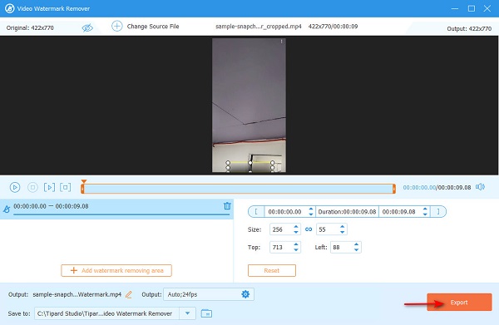Decrease the height size 55
The height and width of the screenshot is (325, 499).
pos(342,232)
